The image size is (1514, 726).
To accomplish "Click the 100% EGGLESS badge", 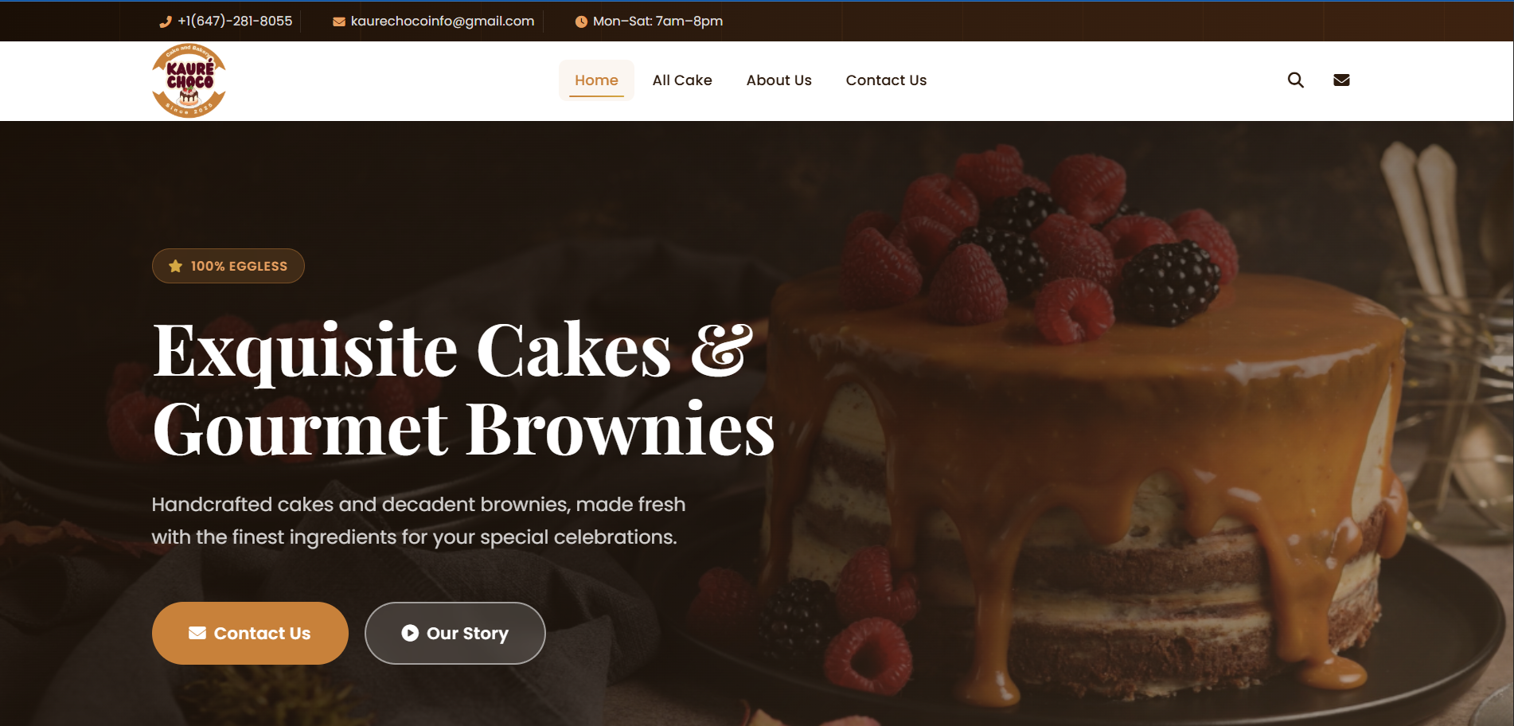I will (228, 266).
